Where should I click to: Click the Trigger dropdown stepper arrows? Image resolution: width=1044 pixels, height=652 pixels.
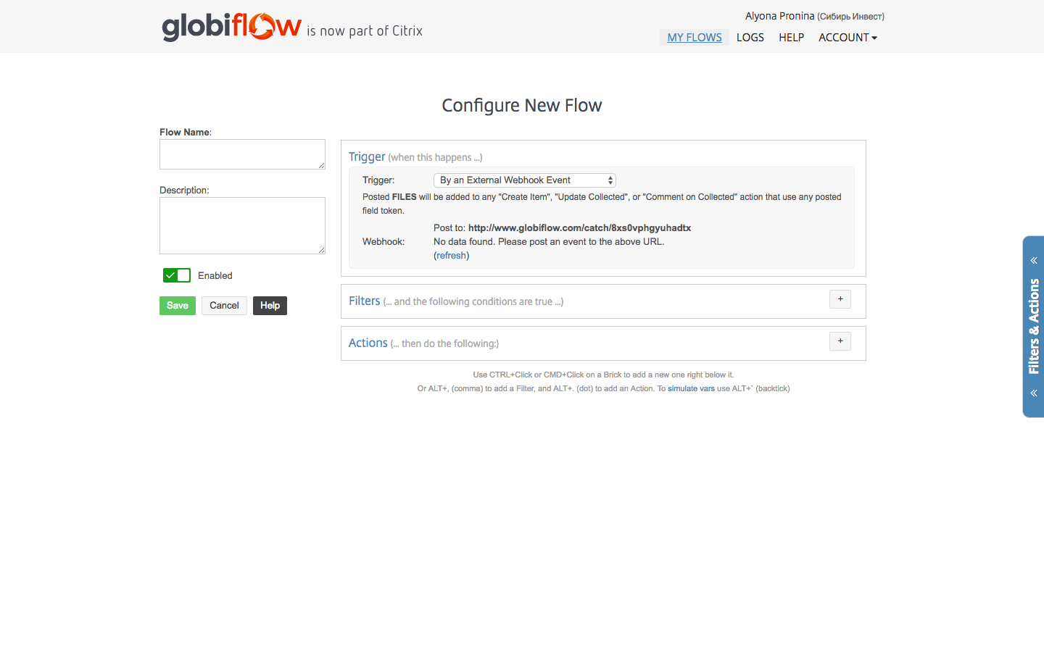tap(609, 180)
